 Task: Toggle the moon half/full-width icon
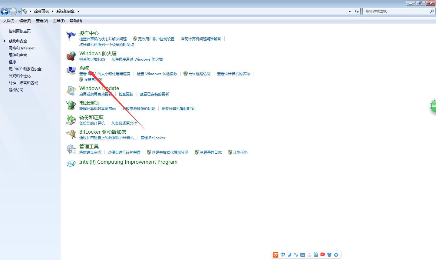(289, 255)
